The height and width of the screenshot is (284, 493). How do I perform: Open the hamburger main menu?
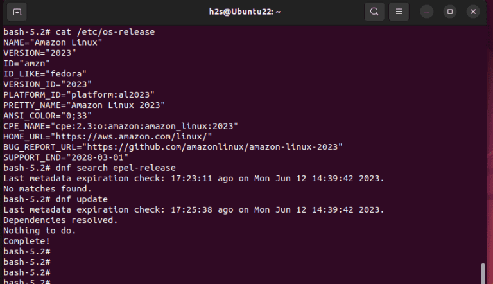click(x=399, y=12)
